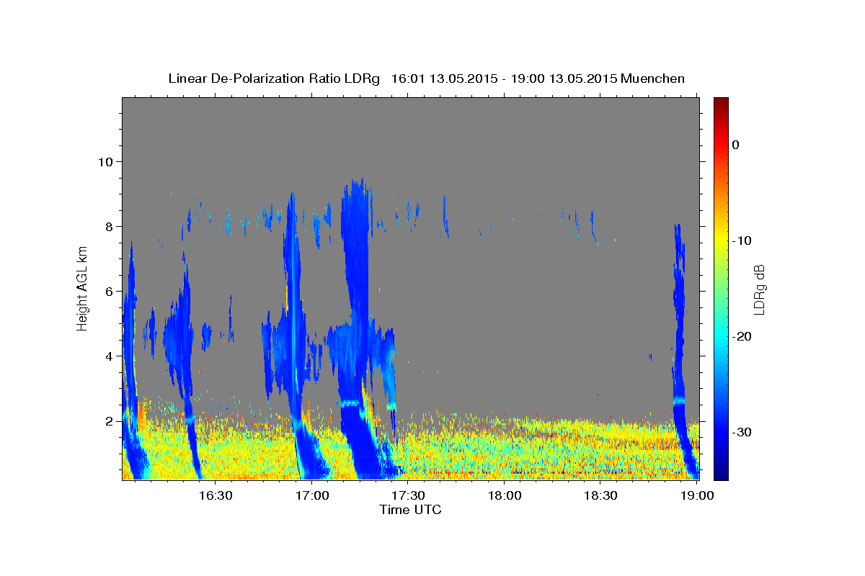Click the height tick label 4
The width and height of the screenshot is (865, 576).
tap(110, 356)
